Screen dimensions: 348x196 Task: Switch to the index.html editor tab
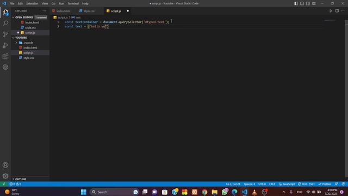(x=63, y=11)
